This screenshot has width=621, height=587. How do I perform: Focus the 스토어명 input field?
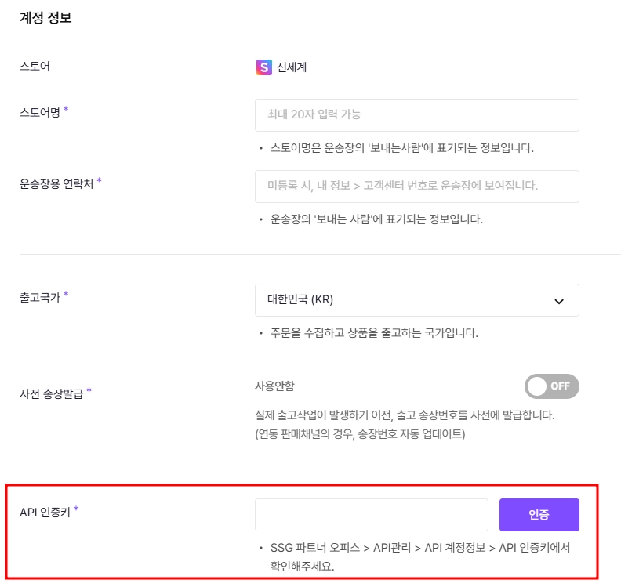pyautogui.click(x=416, y=115)
